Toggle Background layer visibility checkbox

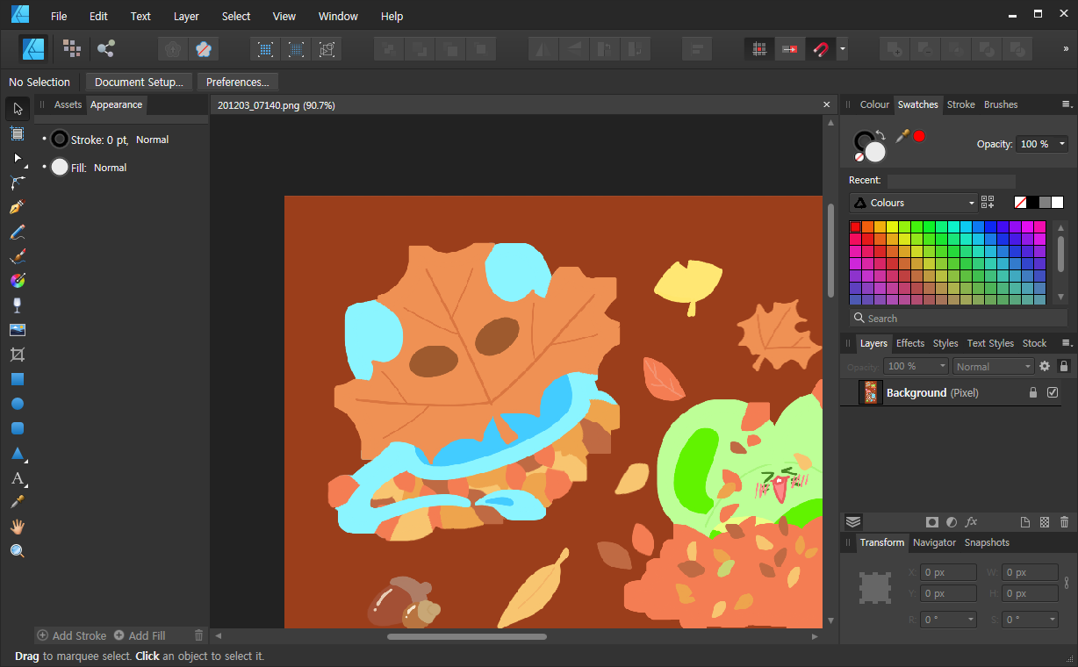1053,392
